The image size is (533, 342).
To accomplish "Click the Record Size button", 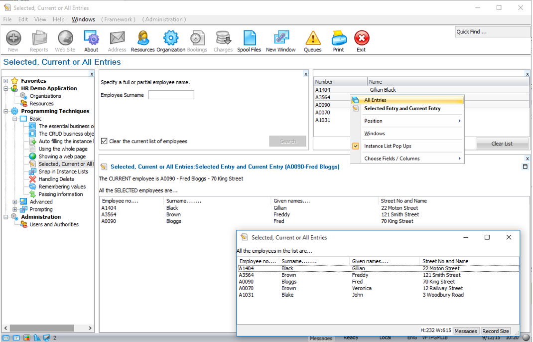I will pyautogui.click(x=496, y=331).
